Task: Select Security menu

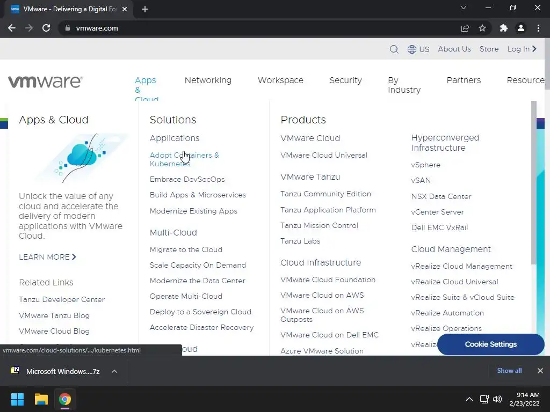Action: pyautogui.click(x=345, y=80)
